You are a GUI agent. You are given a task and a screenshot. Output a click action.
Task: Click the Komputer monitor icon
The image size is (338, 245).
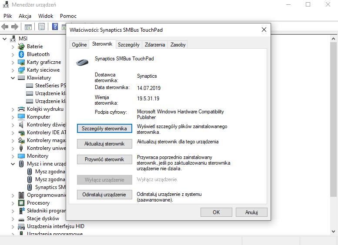[21, 117]
